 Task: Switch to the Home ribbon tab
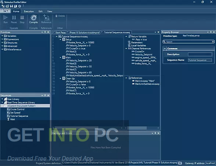coord(16,11)
